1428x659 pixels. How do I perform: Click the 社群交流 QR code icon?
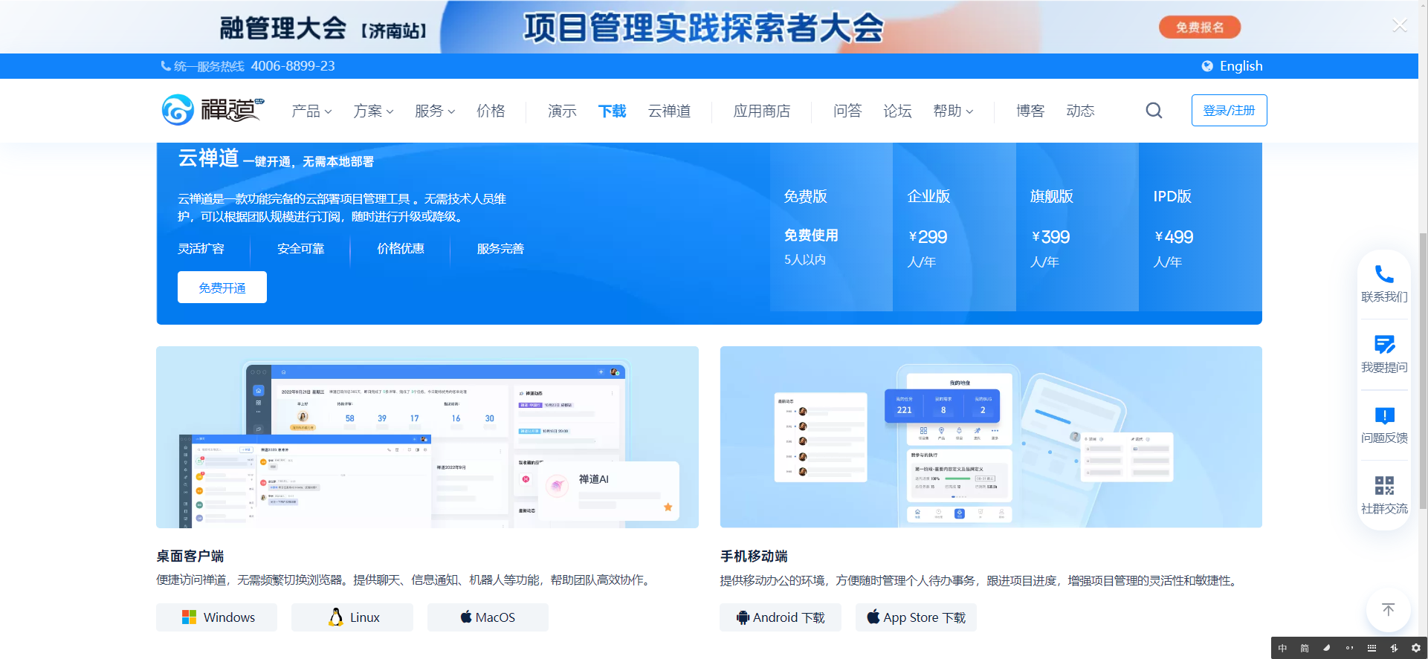pyautogui.click(x=1384, y=486)
